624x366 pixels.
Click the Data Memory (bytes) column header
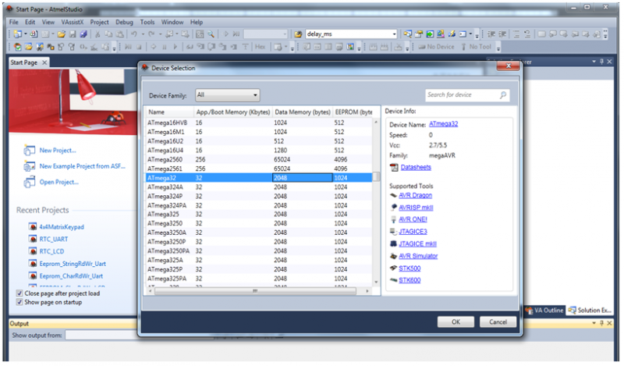[303, 112]
